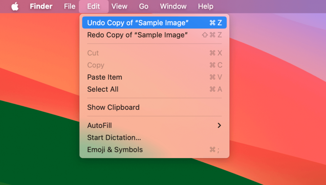Expand the AutoFill submenu chevron arrow

tap(219, 125)
